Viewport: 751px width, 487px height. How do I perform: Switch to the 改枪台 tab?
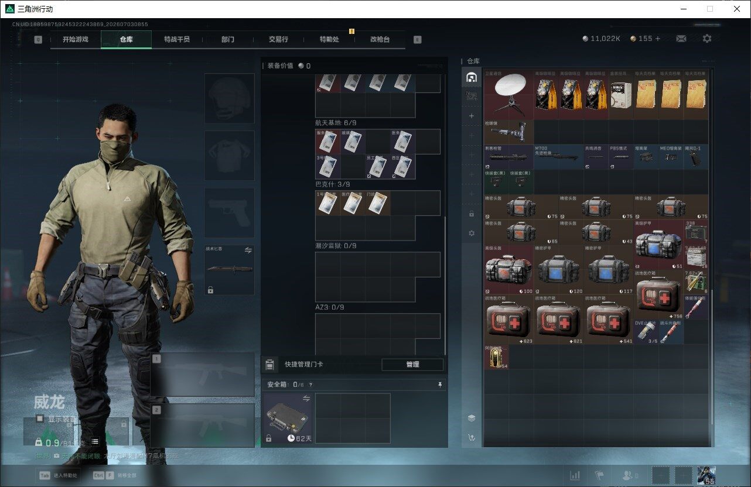[380, 39]
